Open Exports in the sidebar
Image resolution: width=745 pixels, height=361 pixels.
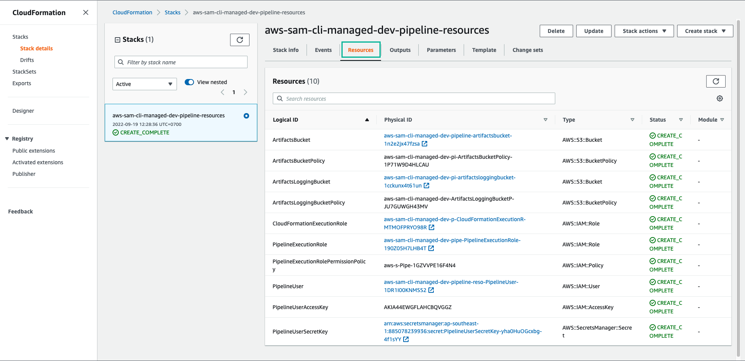[x=22, y=83]
